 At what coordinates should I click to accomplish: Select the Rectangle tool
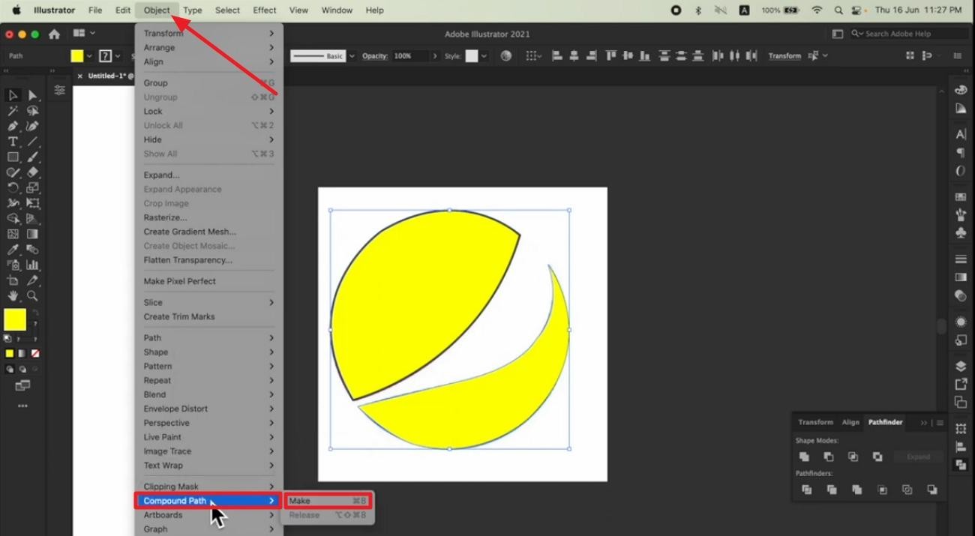(x=13, y=157)
